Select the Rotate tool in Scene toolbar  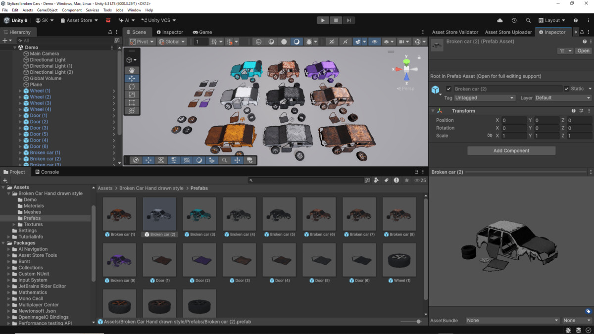coord(132,87)
